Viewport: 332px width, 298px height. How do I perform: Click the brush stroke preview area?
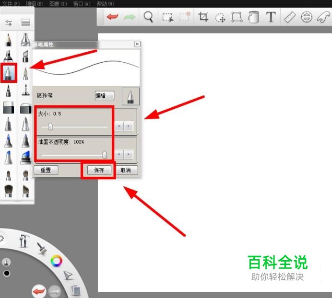(86, 67)
